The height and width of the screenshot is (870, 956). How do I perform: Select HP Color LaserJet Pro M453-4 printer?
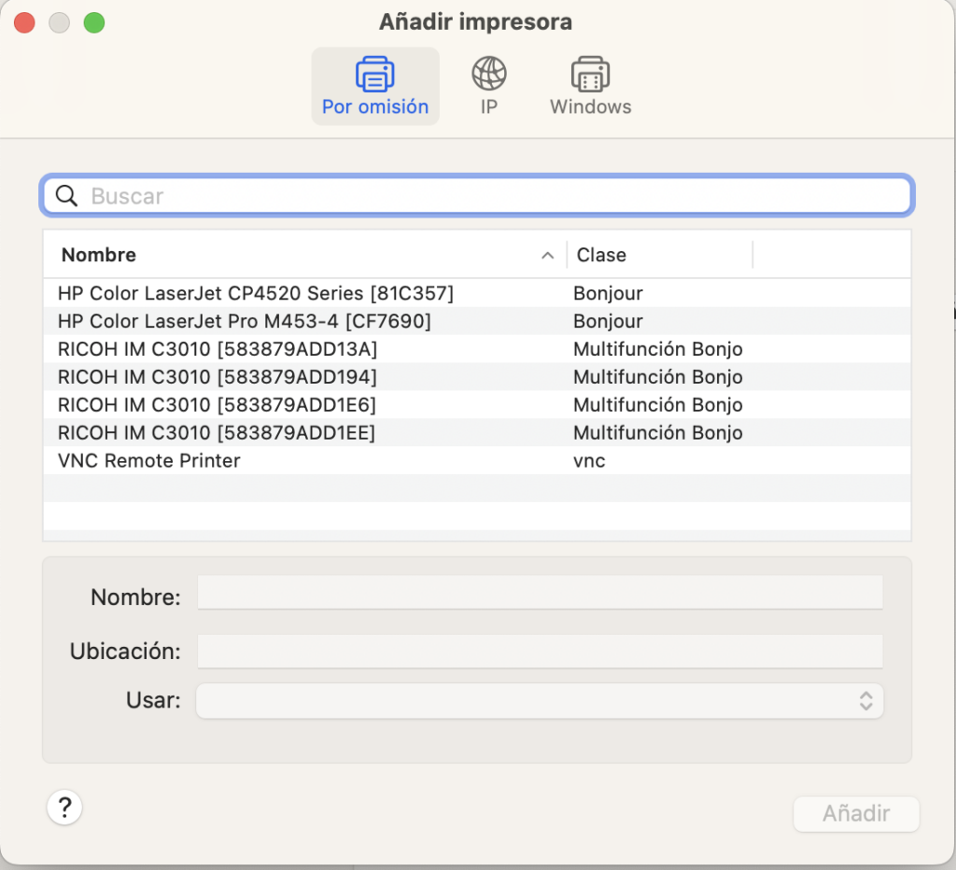(x=245, y=321)
